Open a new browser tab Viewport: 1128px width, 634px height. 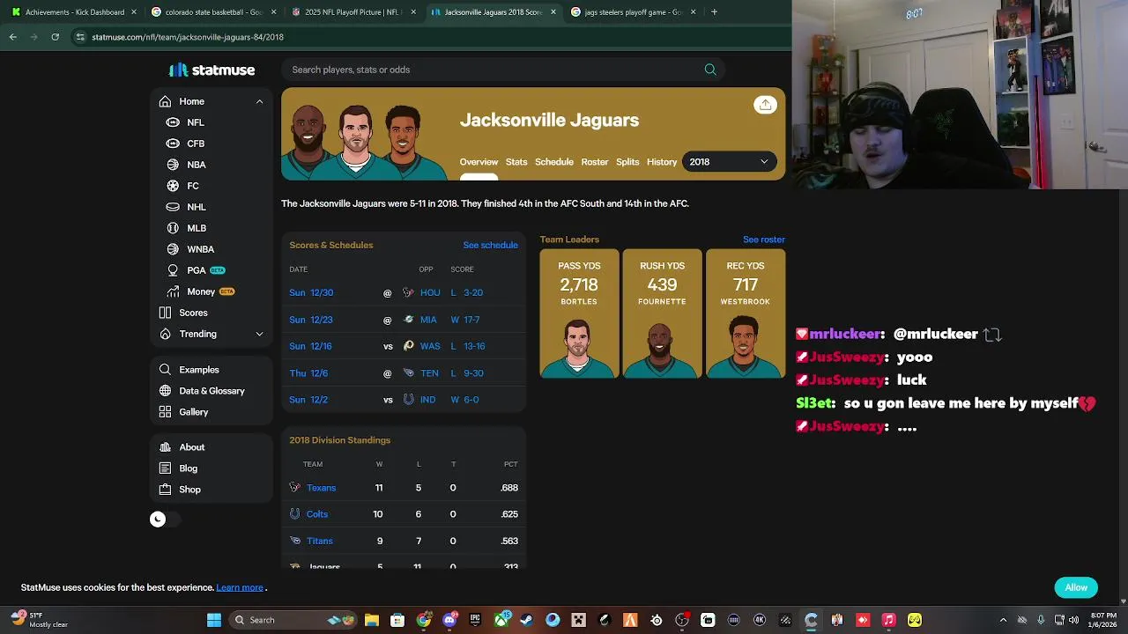point(714,12)
